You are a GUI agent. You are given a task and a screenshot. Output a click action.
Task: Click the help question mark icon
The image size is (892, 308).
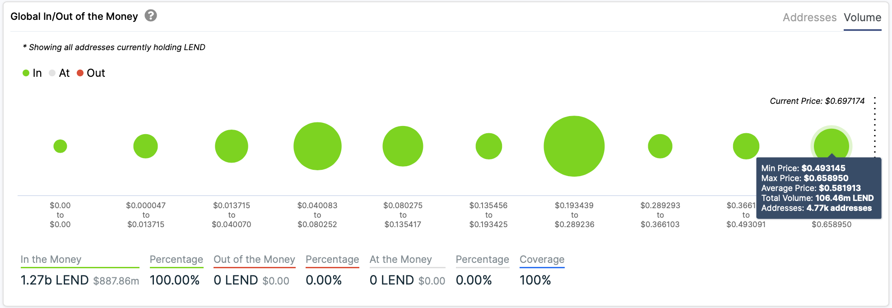click(x=151, y=16)
